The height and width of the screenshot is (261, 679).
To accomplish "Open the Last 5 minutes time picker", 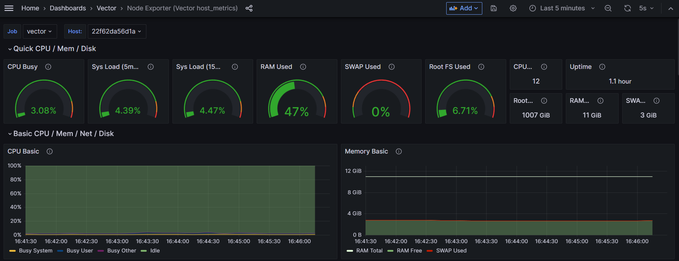I will (562, 8).
